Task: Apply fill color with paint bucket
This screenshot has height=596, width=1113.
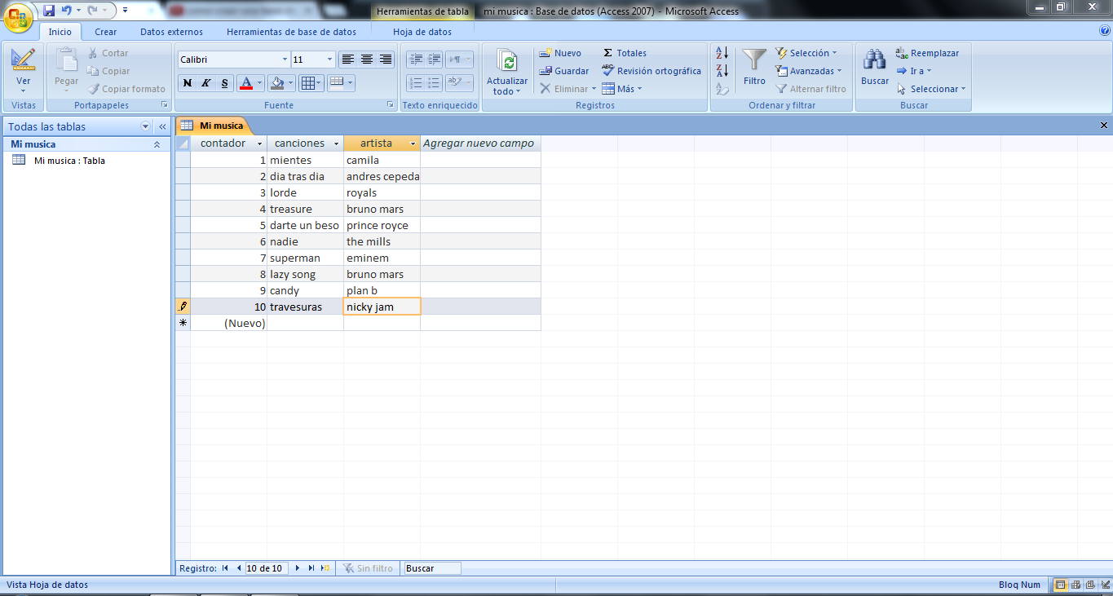Action: [x=277, y=82]
